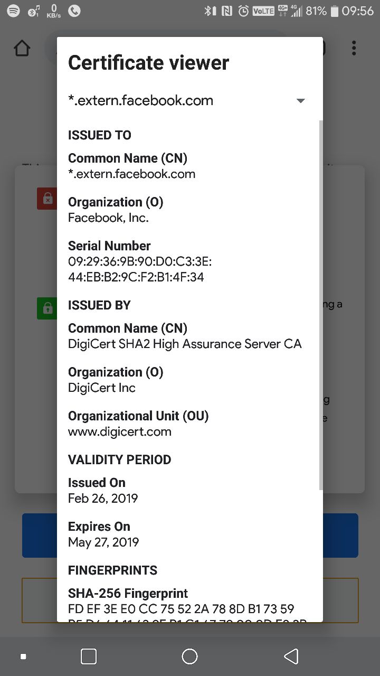The width and height of the screenshot is (380, 676).
Task: Click the 'ISSUED TO' section heading
Action: tap(100, 135)
